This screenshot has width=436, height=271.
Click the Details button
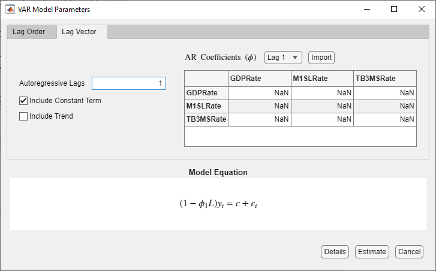335,252
